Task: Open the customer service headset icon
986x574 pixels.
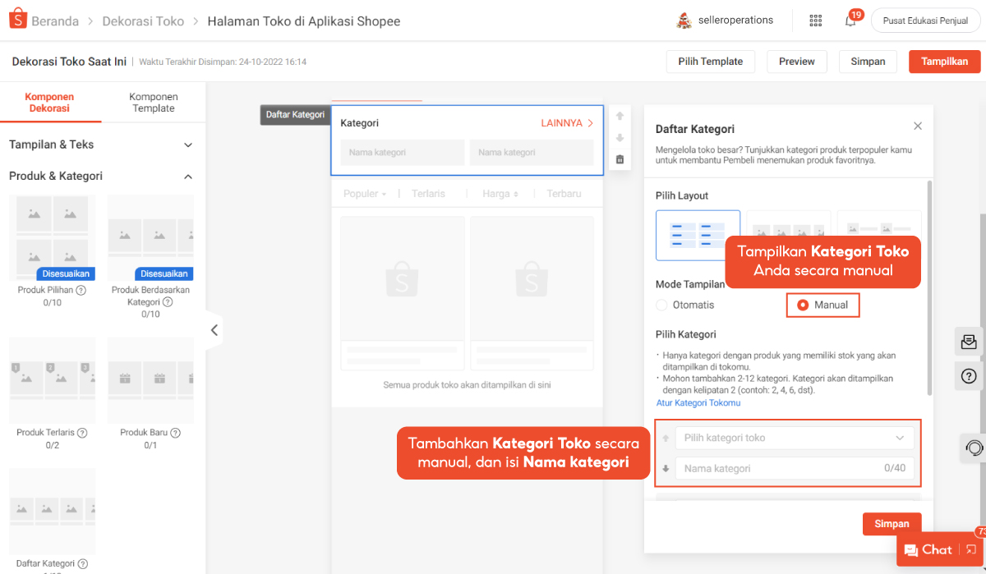Action: (974, 448)
